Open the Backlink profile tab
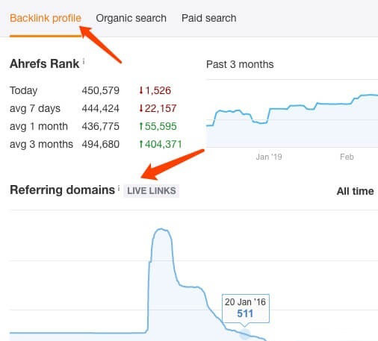Screen dimensions: 378x341 46,18
